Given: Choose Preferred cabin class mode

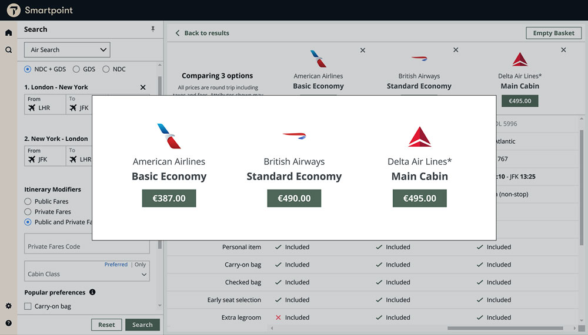Looking at the screenshot, I should [x=116, y=264].
